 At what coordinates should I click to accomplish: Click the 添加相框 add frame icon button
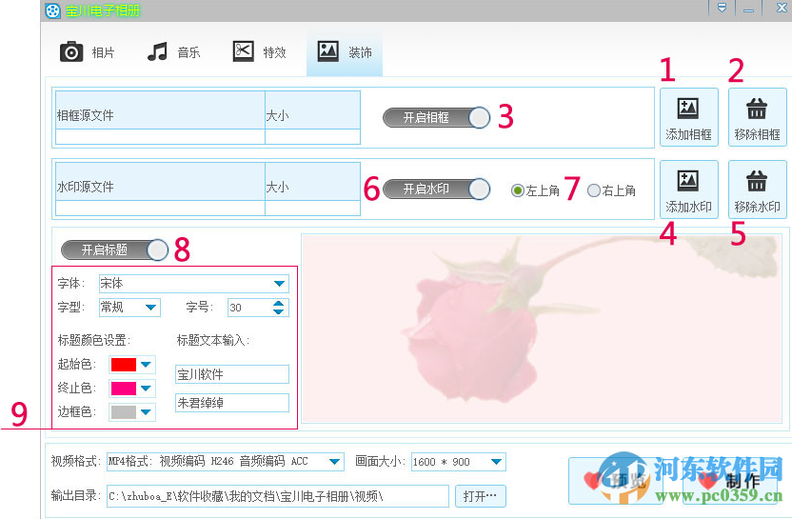click(689, 117)
